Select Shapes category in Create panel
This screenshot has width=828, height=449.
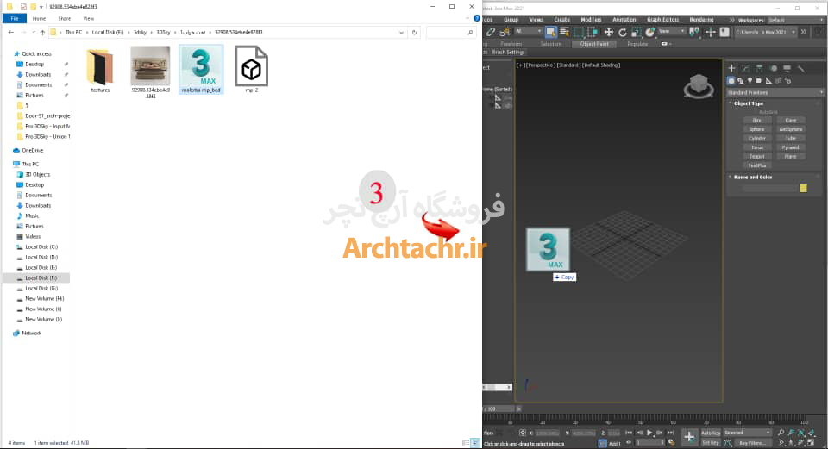[x=740, y=81]
